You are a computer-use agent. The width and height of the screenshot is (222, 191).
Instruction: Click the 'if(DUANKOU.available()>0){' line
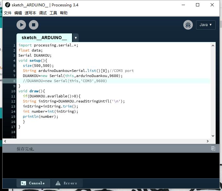(x=51, y=96)
